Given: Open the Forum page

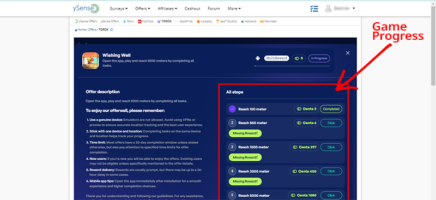Looking at the screenshot, I should [214, 9].
